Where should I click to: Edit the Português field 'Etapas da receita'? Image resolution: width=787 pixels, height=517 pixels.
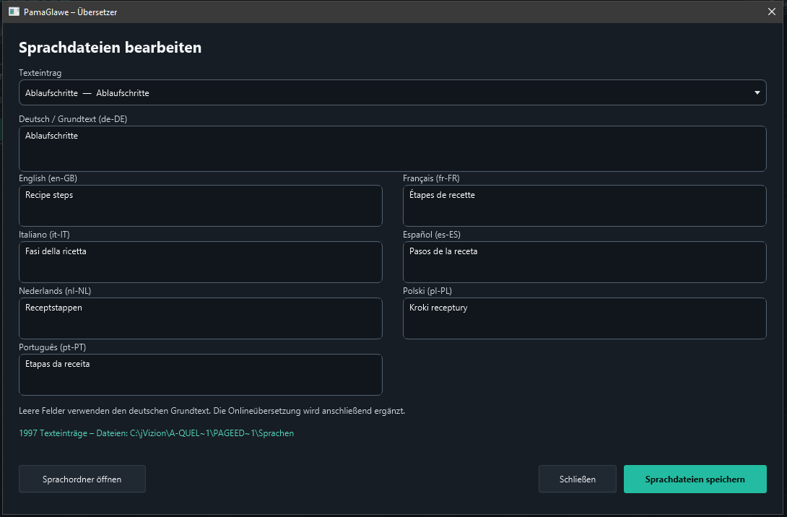point(201,375)
